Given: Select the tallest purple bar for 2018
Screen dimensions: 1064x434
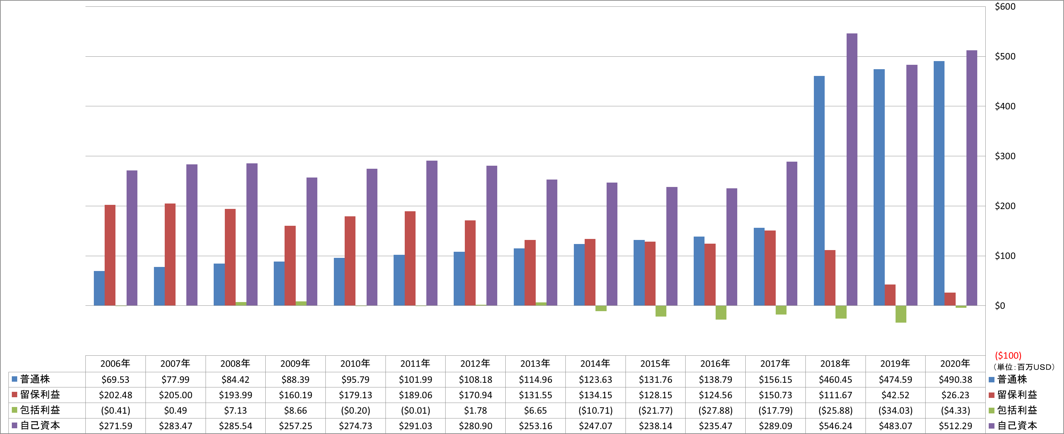Looking at the screenshot, I should (852, 170).
